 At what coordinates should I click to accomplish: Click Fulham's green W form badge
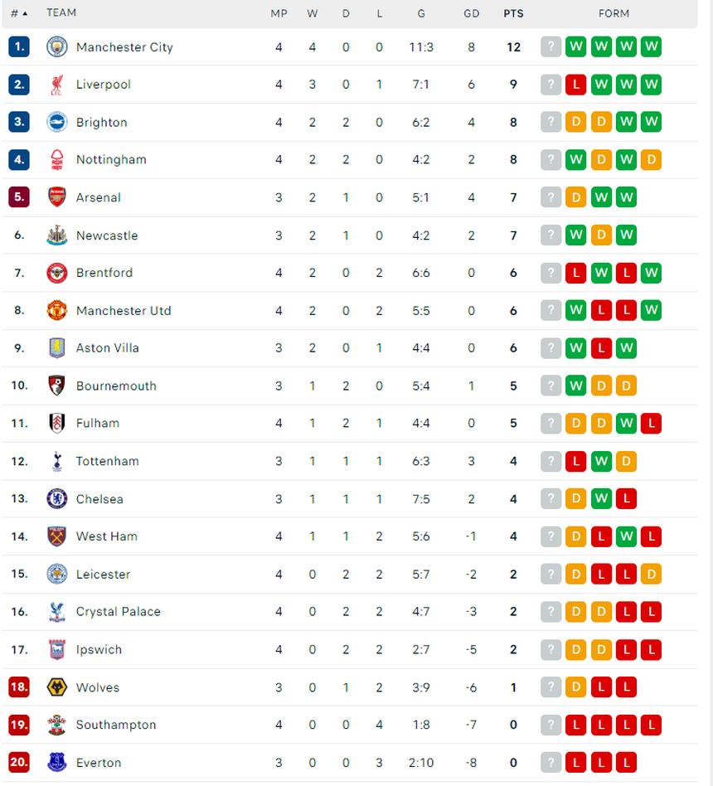coord(626,424)
